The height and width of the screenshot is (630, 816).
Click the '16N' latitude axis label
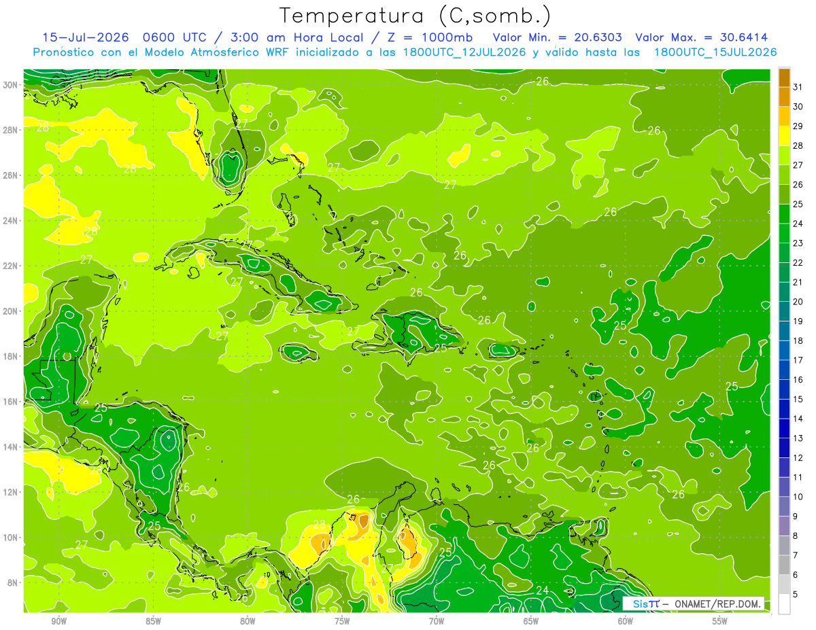[x=12, y=402]
